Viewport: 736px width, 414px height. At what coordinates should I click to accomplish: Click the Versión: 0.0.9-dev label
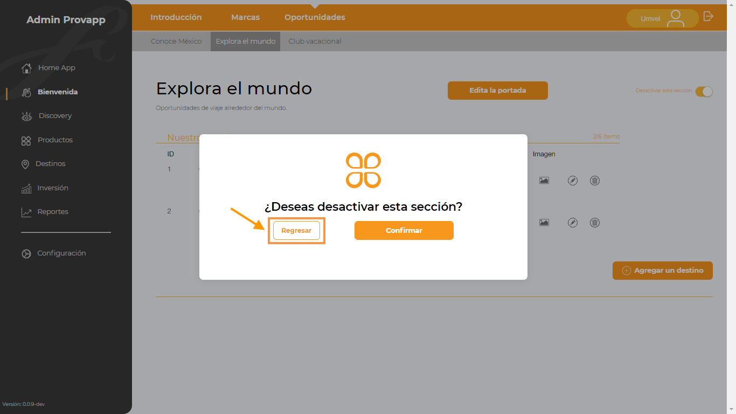click(x=24, y=404)
